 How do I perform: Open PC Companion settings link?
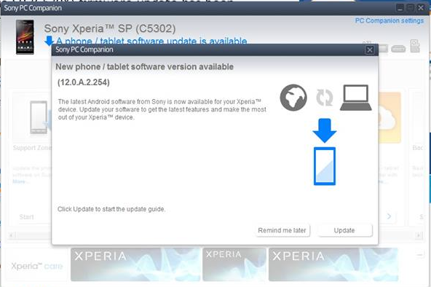pos(390,20)
